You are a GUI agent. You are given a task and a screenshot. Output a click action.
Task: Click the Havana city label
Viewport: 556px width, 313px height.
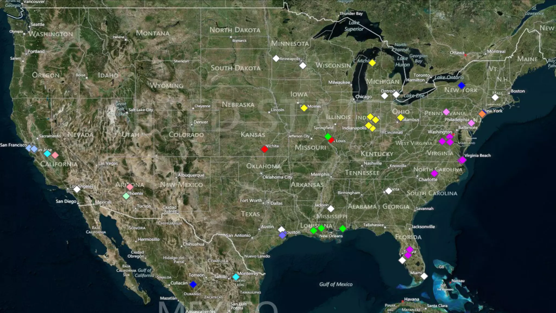[412, 299]
